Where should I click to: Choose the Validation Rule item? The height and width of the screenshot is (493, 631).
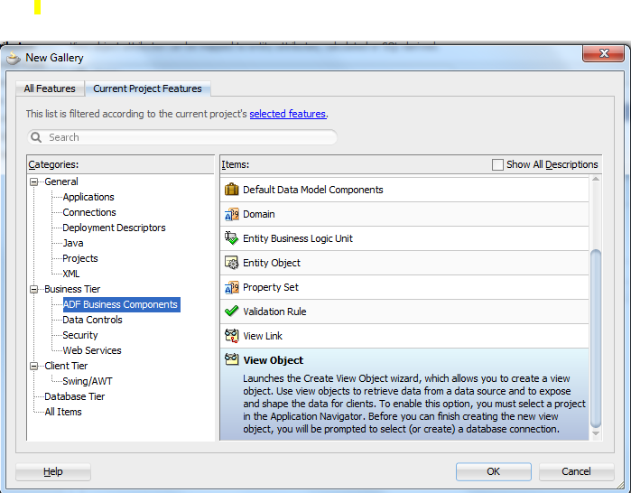click(x=404, y=312)
